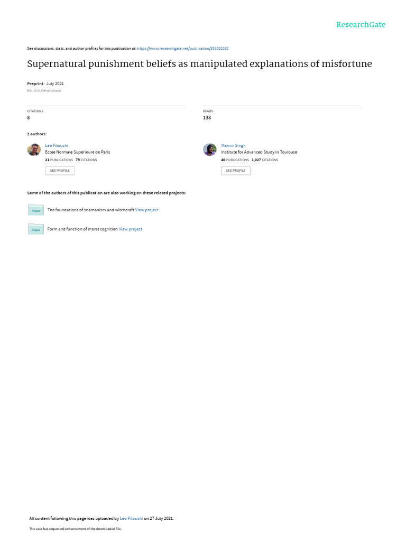Click the shamanism and witchcraft project folder icon

pyautogui.click(x=36, y=209)
